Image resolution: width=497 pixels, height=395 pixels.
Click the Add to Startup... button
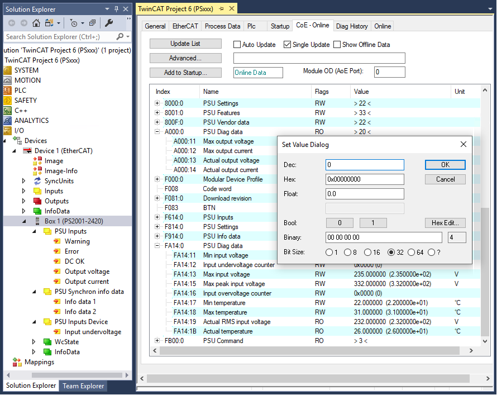(185, 73)
